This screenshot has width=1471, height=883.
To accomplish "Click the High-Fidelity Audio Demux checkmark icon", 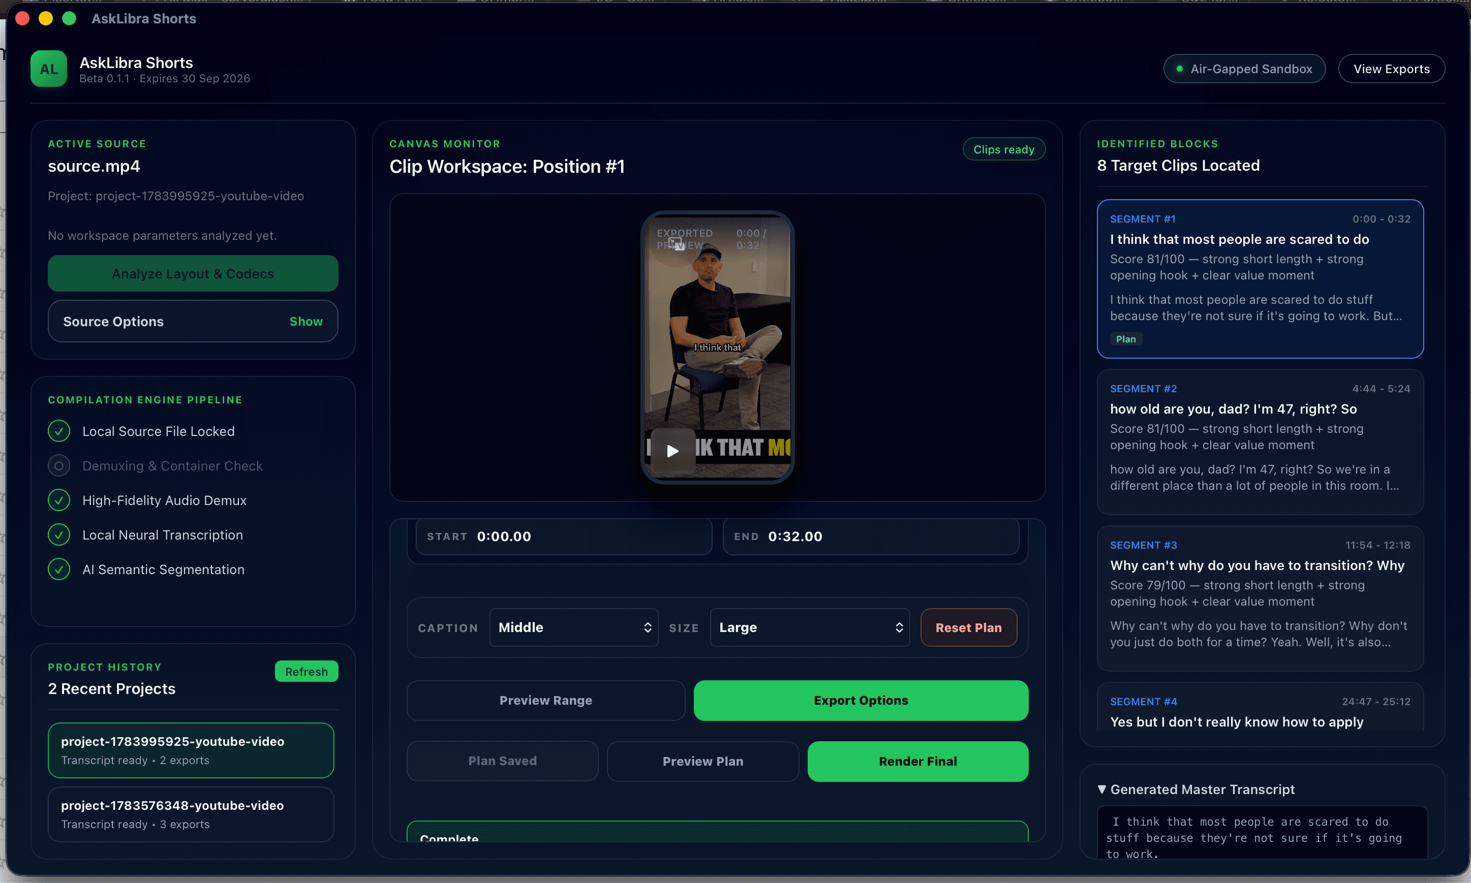I will tap(59, 500).
